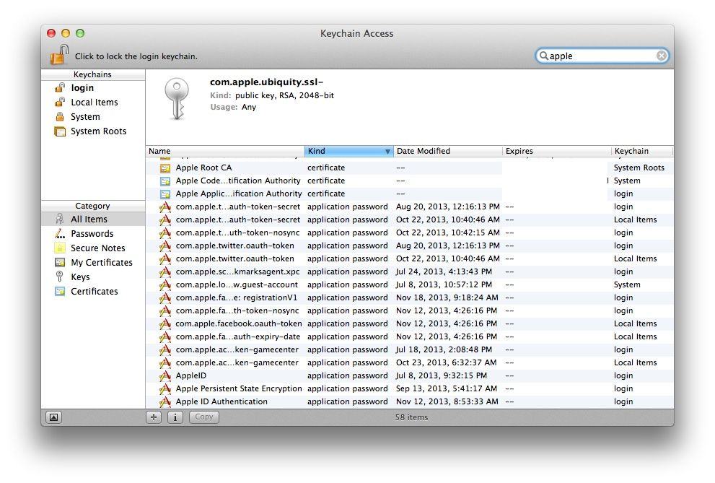Screen dimensions: 715x483
Task: Click the add item plus button
Action: point(154,417)
